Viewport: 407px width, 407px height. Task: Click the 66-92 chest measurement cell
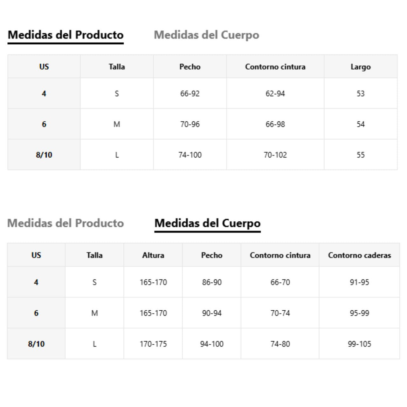pos(190,93)
